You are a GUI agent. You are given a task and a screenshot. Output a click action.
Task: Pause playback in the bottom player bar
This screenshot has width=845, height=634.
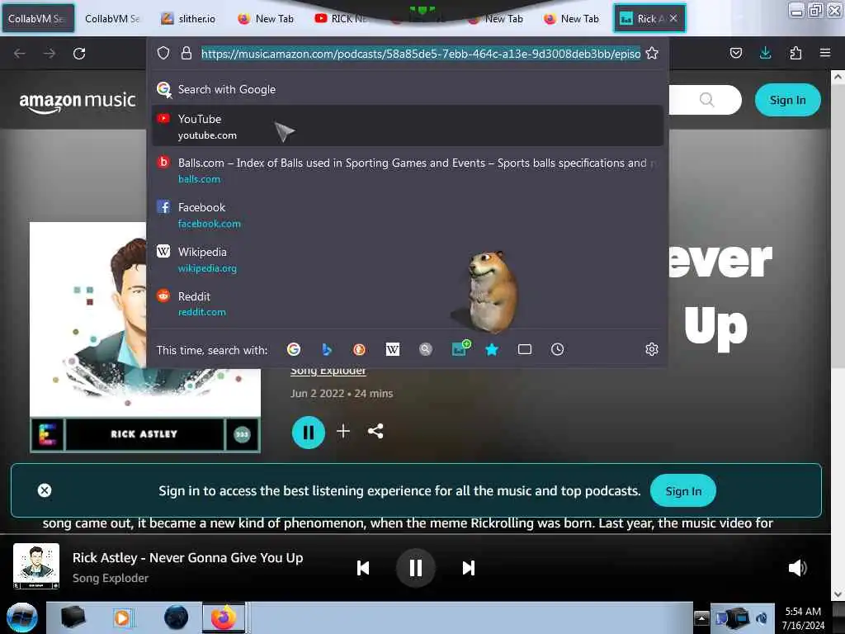[416, 568]
